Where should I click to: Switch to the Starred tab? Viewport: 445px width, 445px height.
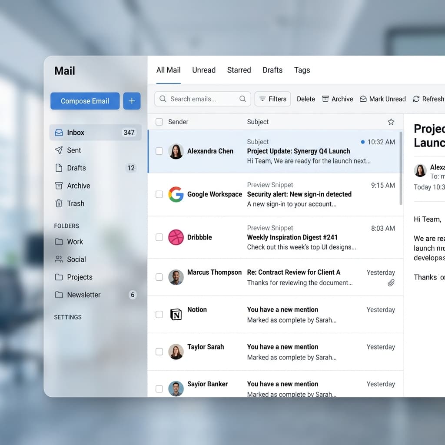pyautogui.click(x=239, y=70)
